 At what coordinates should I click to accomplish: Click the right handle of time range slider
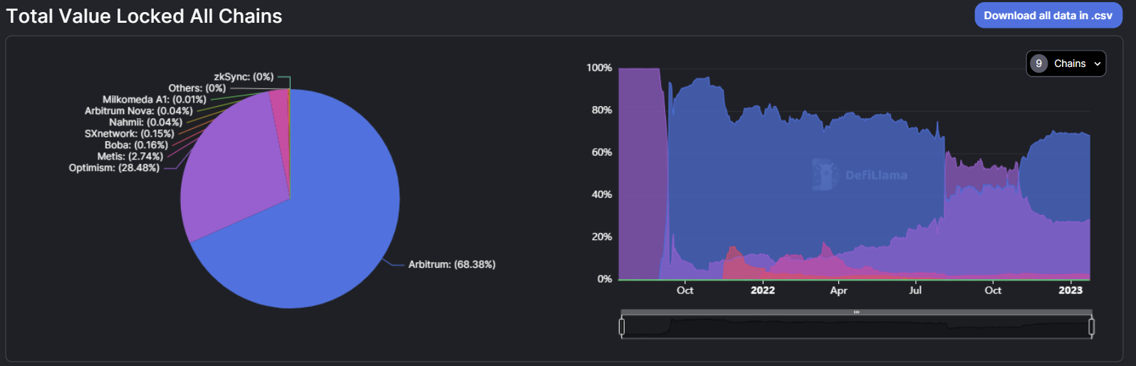click(x=1091, y=327)
